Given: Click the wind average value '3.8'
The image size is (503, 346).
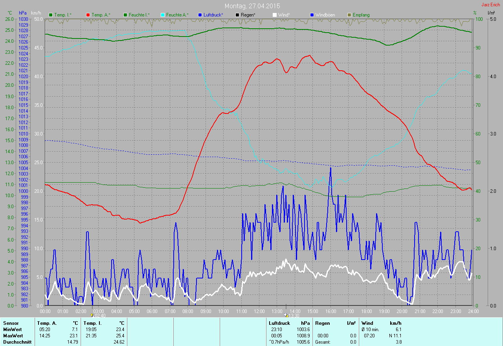Looking at the screenshot, I should click(398, 342).
